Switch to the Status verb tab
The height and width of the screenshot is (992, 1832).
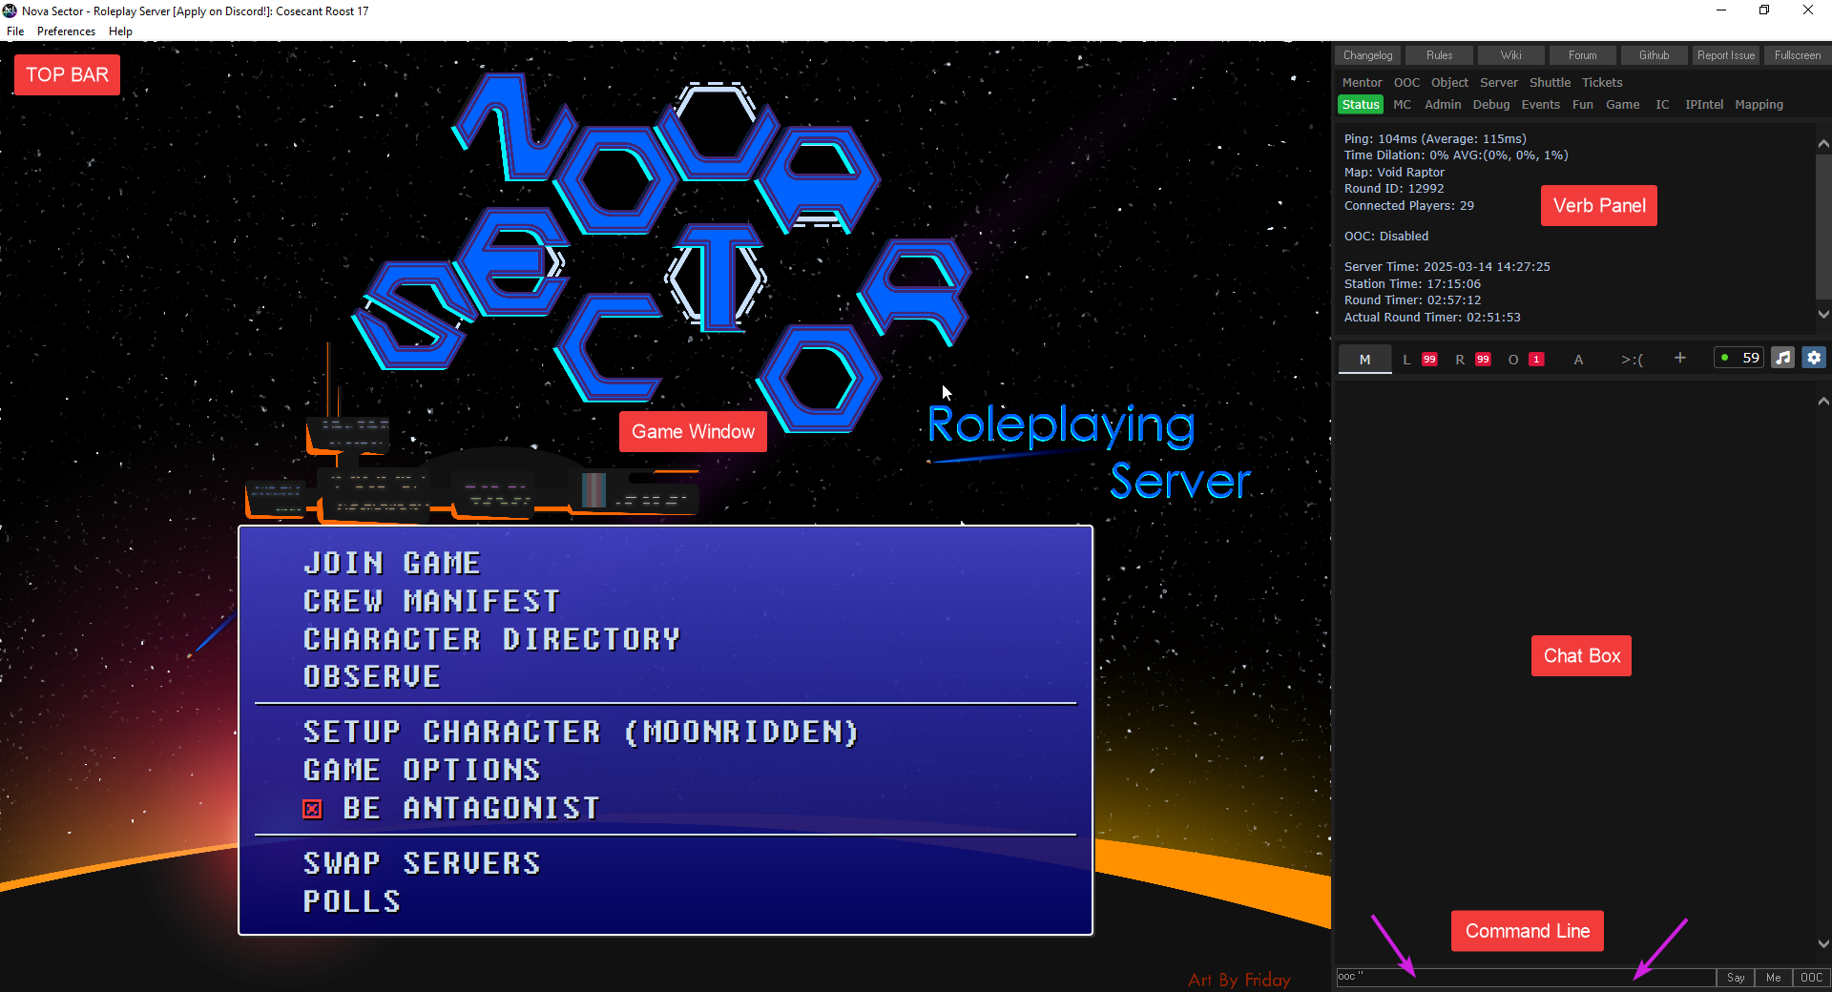pyautogui.click(x=1361, y=105)
